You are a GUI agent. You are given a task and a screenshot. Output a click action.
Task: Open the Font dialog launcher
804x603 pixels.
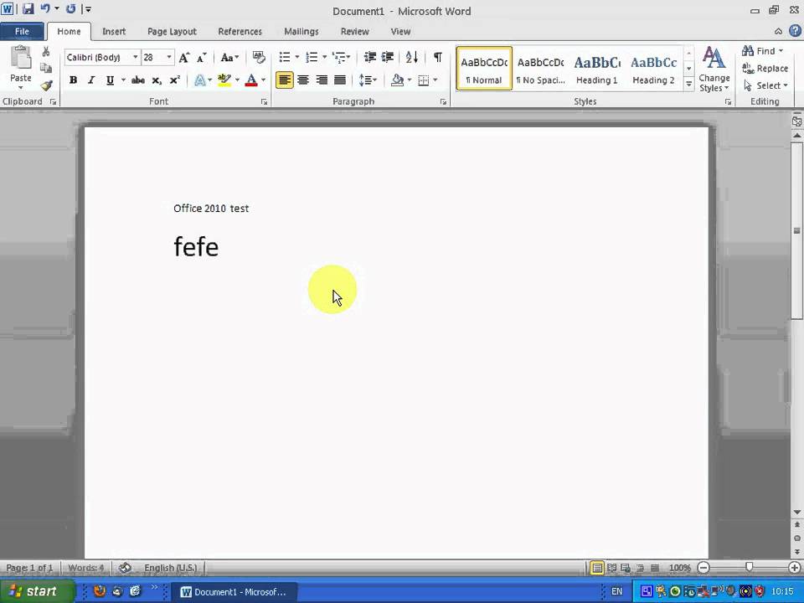tap(264, 102)
